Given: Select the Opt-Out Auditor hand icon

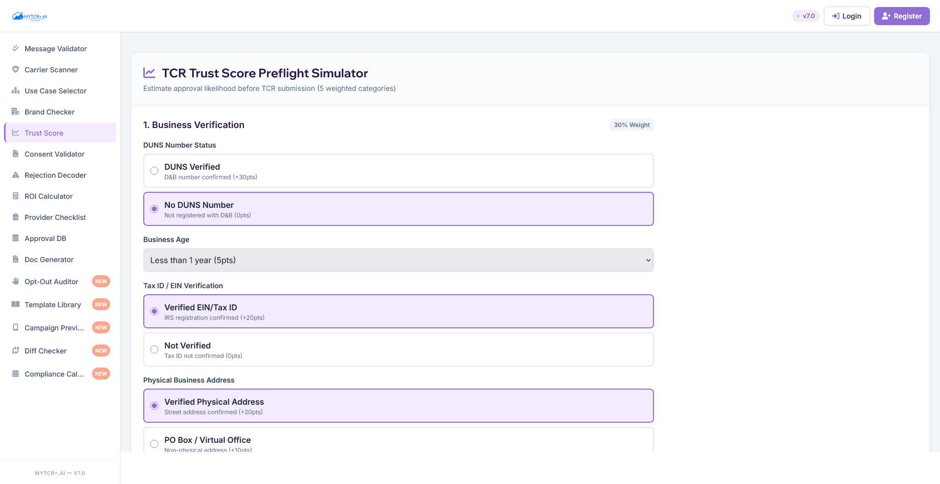Looking at the screenshot, I should coord(16,281).
